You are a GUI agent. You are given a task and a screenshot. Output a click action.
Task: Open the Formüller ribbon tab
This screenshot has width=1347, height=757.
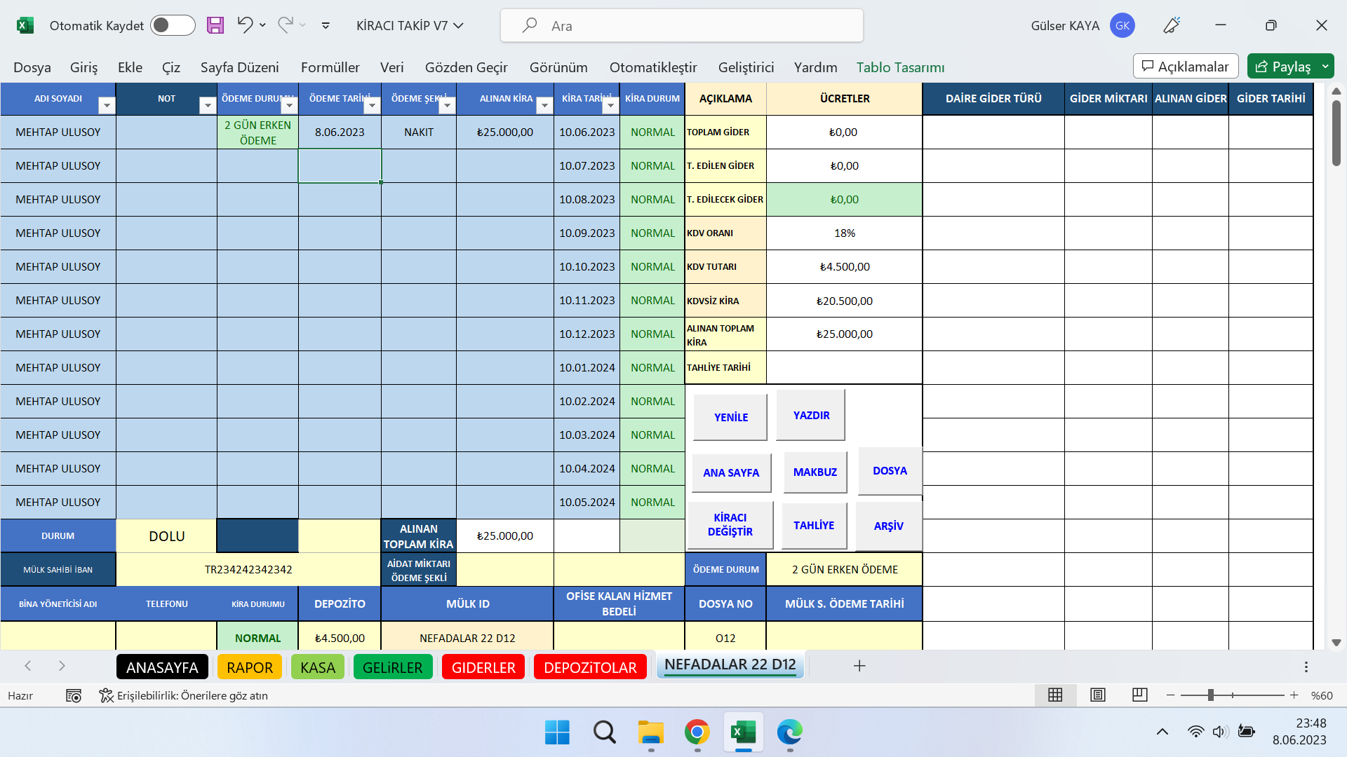pyautogui.click(x=330, y=67)
